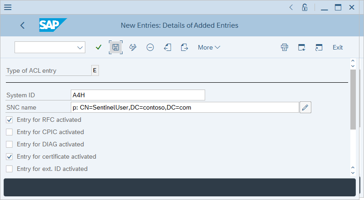The width and height of the screenshot is (364, 200).
Task: Expand the More menu
Action: (209, 47)
